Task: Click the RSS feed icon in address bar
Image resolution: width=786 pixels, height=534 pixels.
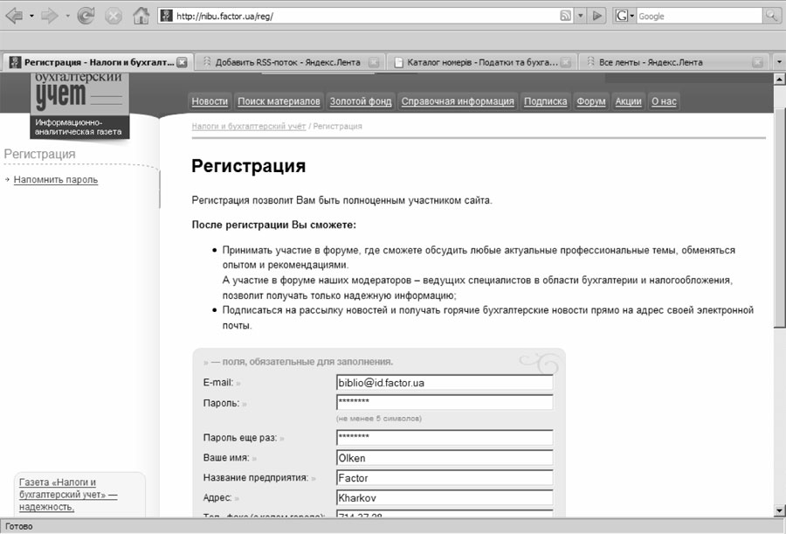Action: pos(565,16)
